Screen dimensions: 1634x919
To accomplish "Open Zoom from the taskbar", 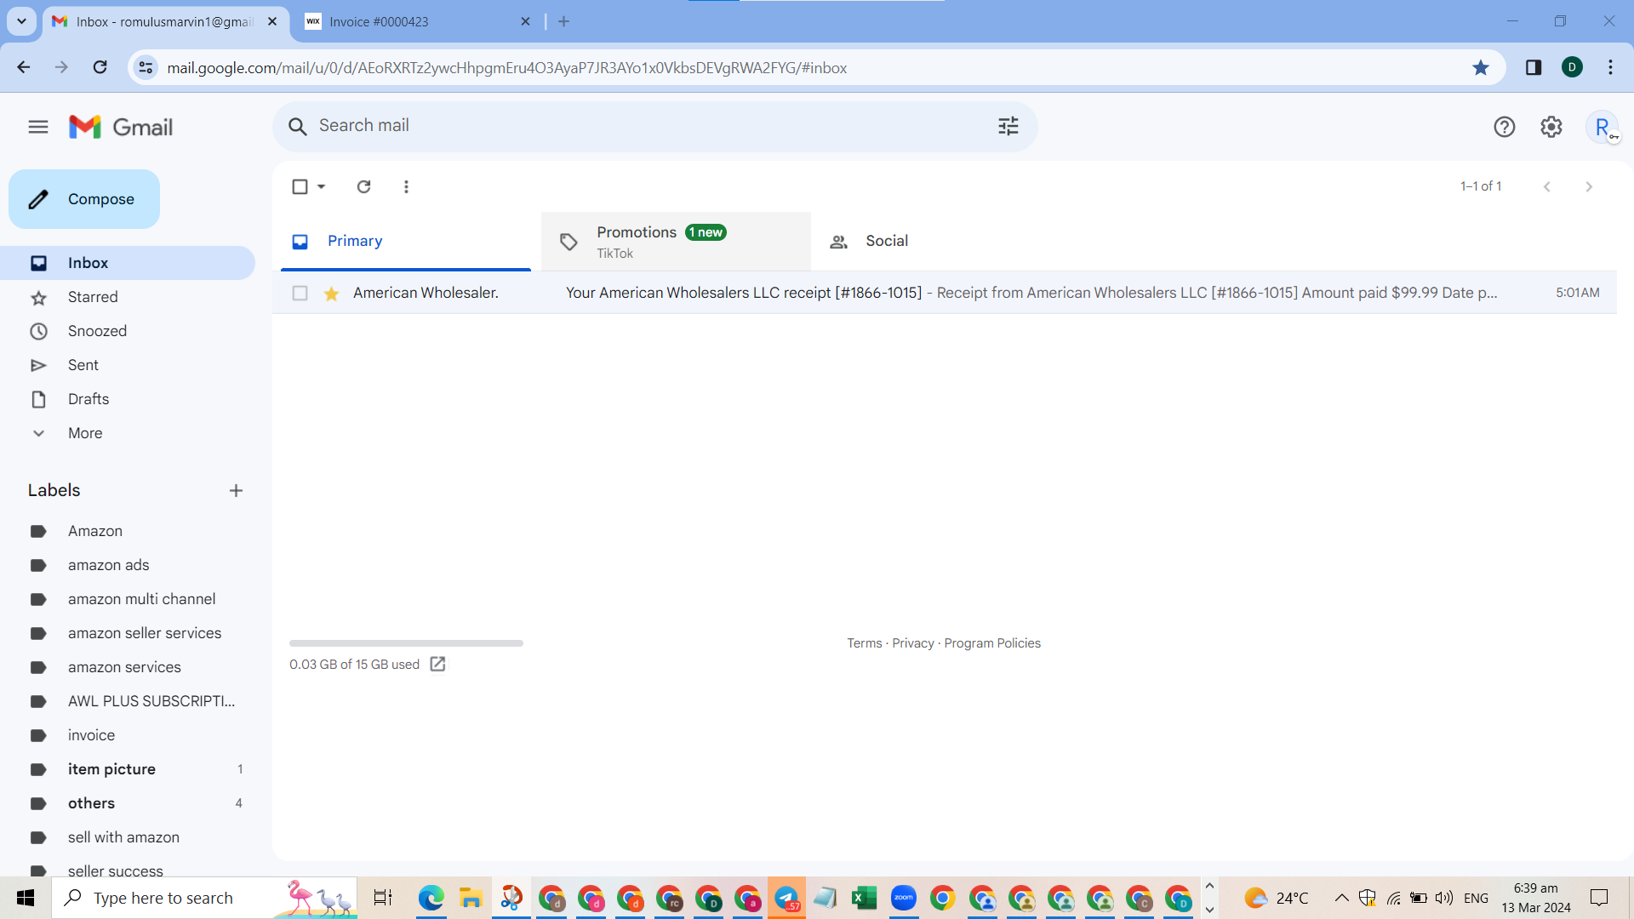I will click(x=904, y=898).
